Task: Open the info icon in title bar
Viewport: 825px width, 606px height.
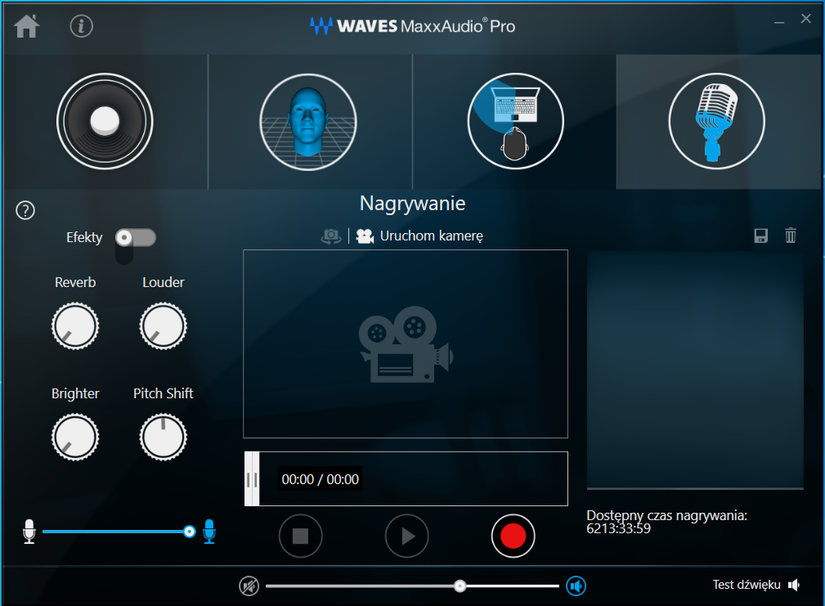Action: tap(82, 26)
